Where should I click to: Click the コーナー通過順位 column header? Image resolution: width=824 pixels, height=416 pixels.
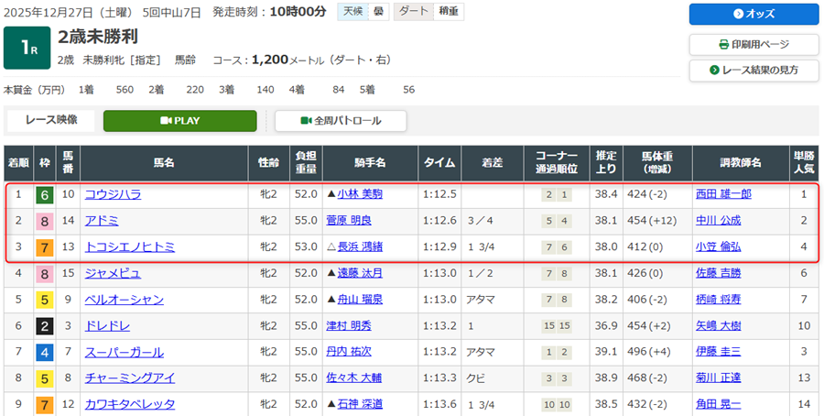tap(557, 163)
